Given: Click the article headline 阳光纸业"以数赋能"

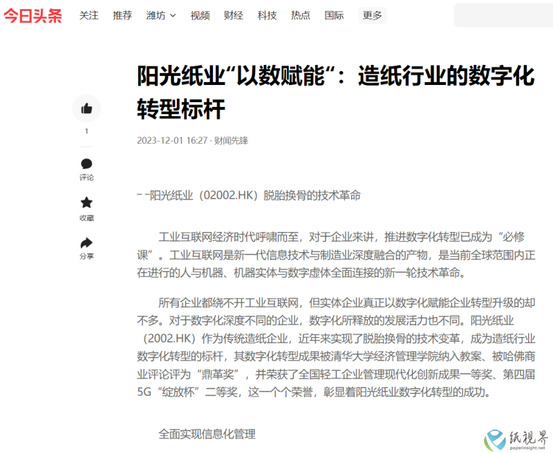Looking at the screenshot, I should pyautogui.click(x=336, y=93).
